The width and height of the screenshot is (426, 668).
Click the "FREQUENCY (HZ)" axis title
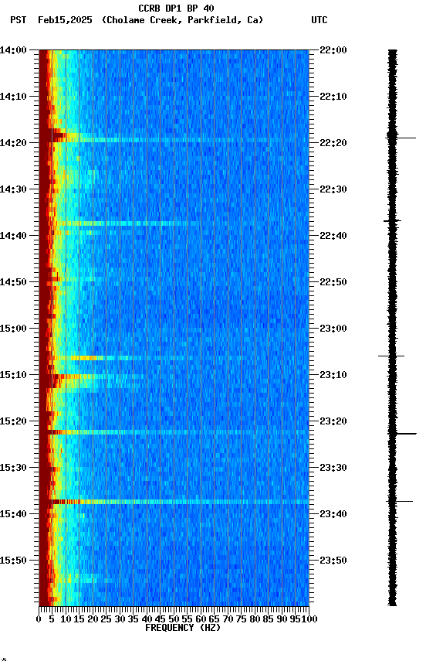point(183,629)
